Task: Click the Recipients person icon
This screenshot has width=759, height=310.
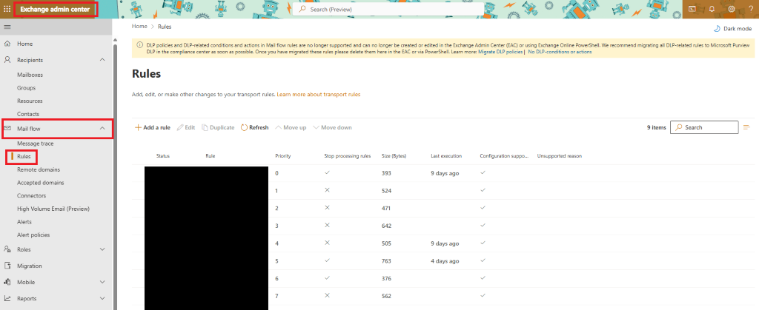Action: coord(7,60)
